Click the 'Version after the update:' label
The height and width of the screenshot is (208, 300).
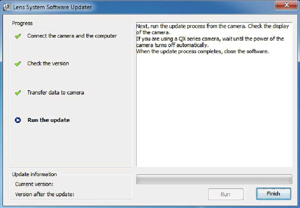[x=45, y=194]
